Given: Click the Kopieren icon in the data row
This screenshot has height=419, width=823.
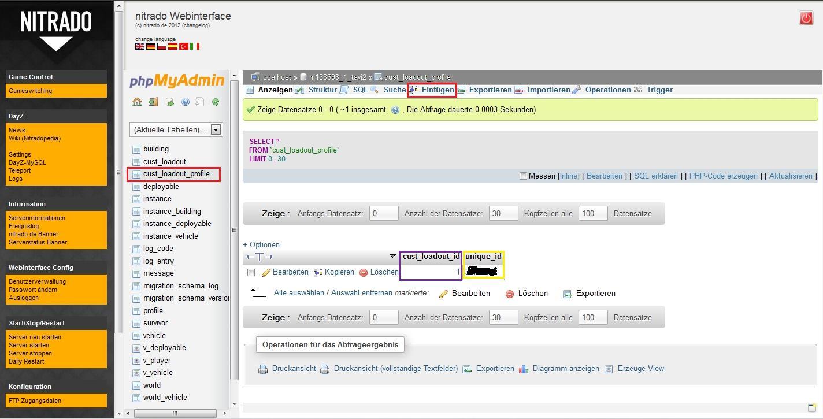Looking at the screenshot, I should click(318, 272).
